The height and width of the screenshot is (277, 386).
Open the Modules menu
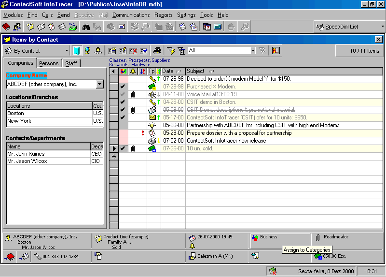[x=13, y=15]
